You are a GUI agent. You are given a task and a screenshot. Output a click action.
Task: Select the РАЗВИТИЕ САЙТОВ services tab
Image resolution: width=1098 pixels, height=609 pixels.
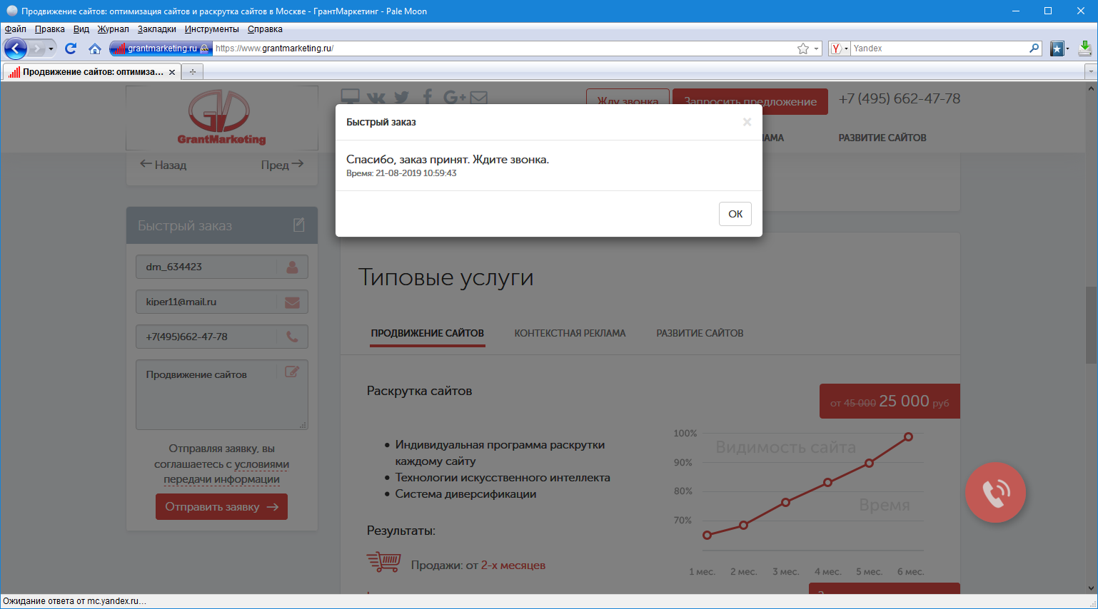[x=700, y=333]
